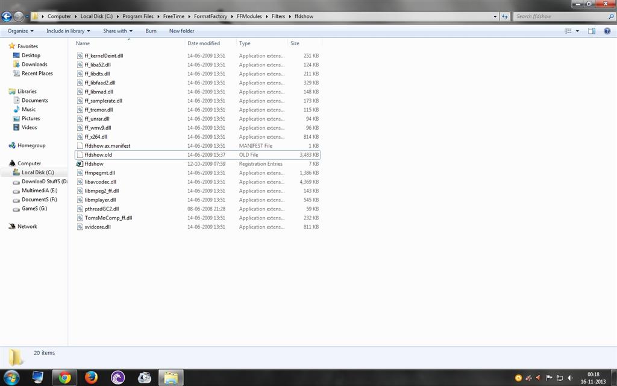Open the view options dropdown arrow
This screenshot has height=386, width=617.
point(577,31)
